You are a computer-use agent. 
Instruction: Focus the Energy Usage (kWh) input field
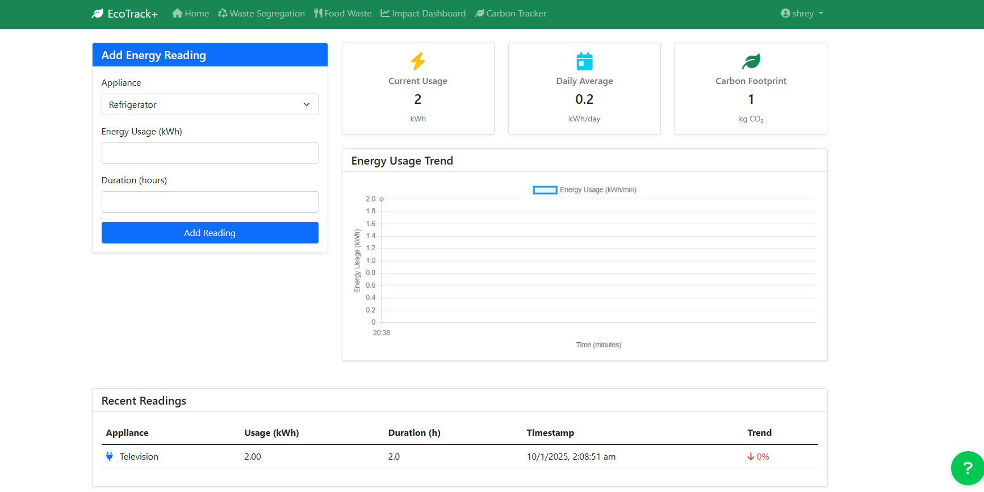tap(210, 153)
